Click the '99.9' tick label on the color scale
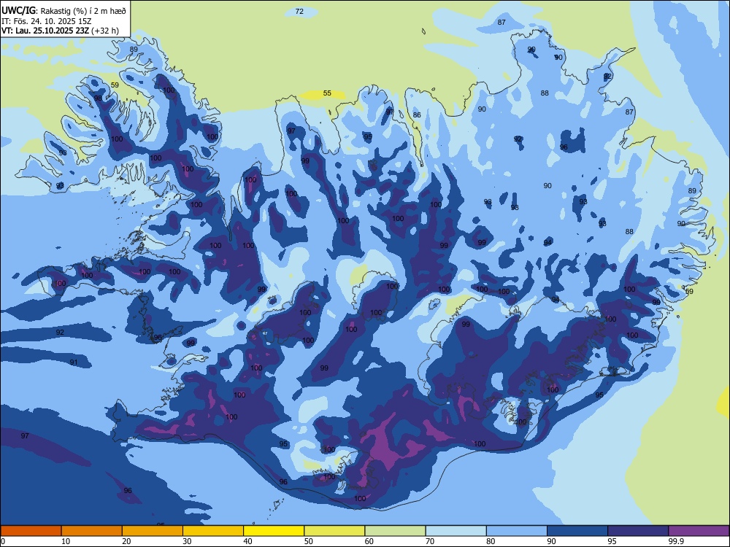 pyautogui.click(x=676, y=541)
